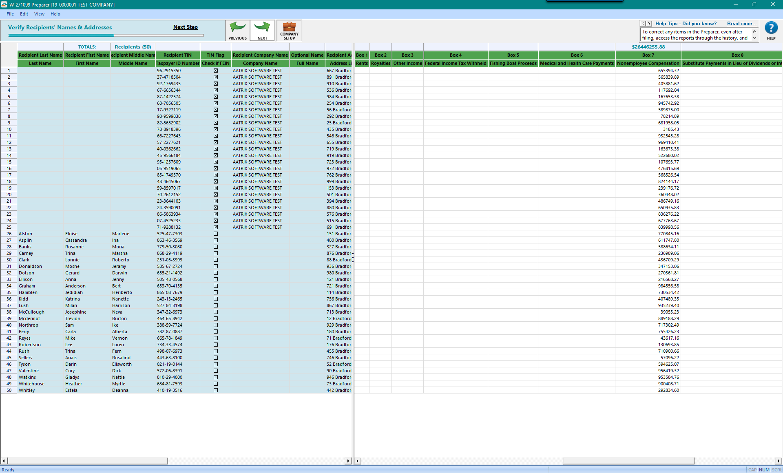Click the Read more link
783x473 pixels.
point(741,24)
